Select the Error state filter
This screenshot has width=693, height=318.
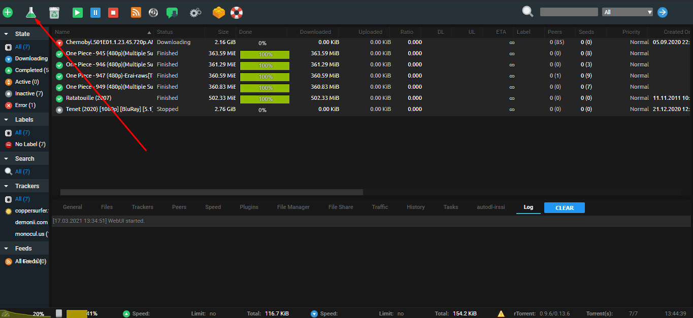(x=22, y=105)
